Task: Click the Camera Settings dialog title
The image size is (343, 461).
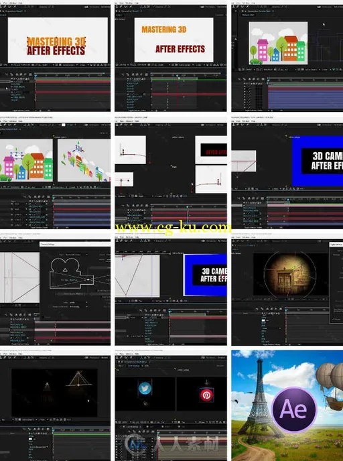Action: [x=48, y=245]
